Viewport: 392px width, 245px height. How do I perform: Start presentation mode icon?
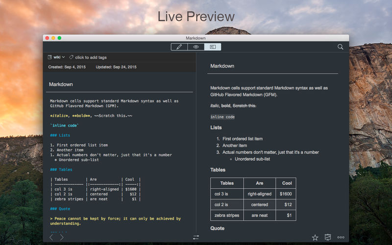click(x=328, y=237)
